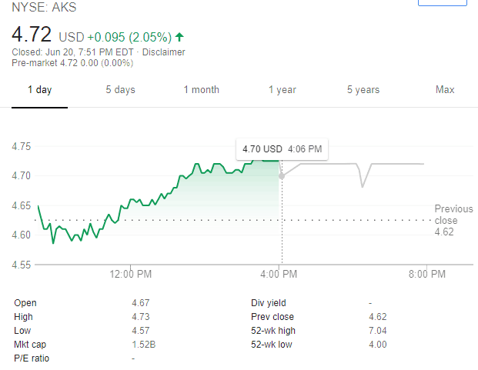Click the dip in the gray after-hours line
Screen dimensions: 478x370
(363, 185)
